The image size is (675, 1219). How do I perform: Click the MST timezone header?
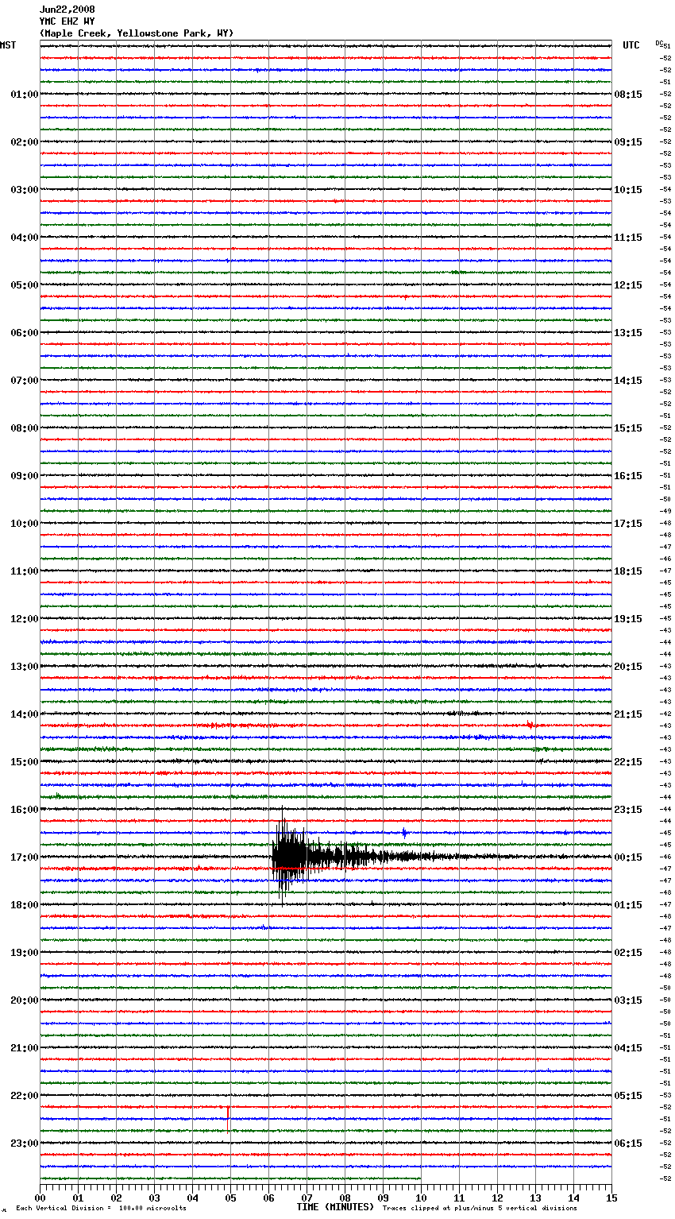click(8, 45)
